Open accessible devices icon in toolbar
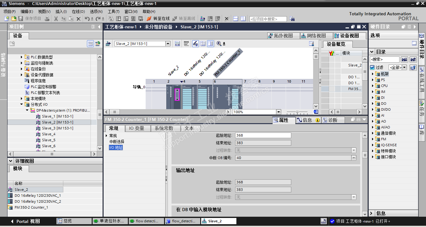 coord(202,19)
